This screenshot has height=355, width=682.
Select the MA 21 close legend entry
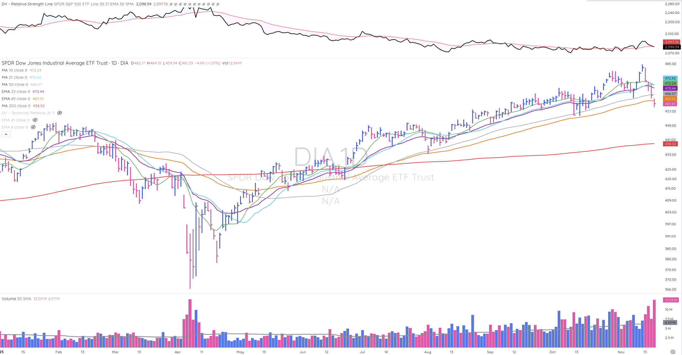pyautogui.click(x=14, y=77)
